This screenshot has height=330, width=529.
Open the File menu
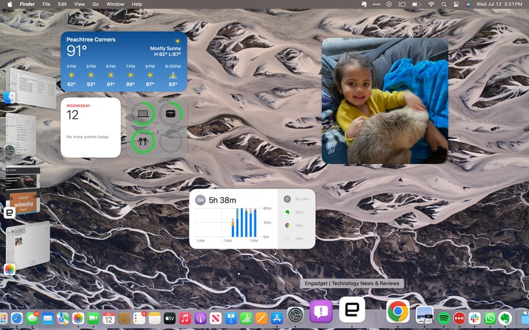coord(46,4)
